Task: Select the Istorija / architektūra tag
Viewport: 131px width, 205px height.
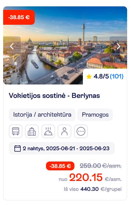Action: point(42,115)
